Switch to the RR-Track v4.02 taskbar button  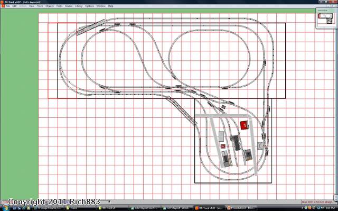point(209,208)
